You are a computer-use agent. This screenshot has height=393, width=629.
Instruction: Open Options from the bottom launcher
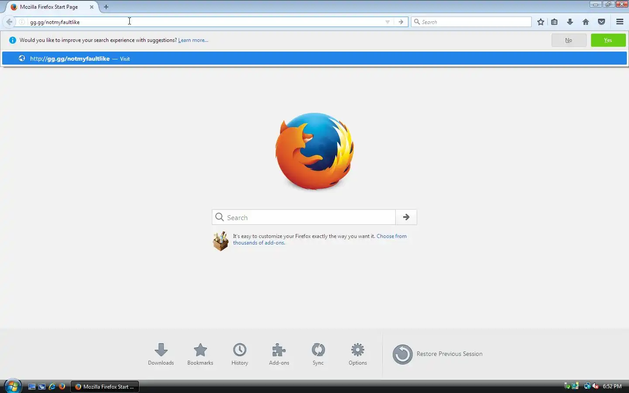(358, 354)
